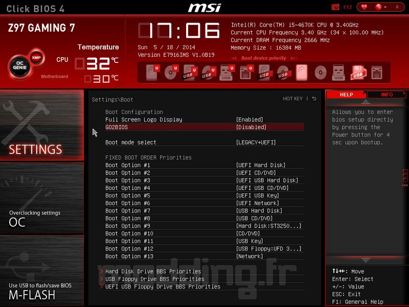Image resolution: width=409 pixels, height=307 pixels.
Task: Click Version E7916IMS V1.0B19 text
Action: tap(176, 55)
